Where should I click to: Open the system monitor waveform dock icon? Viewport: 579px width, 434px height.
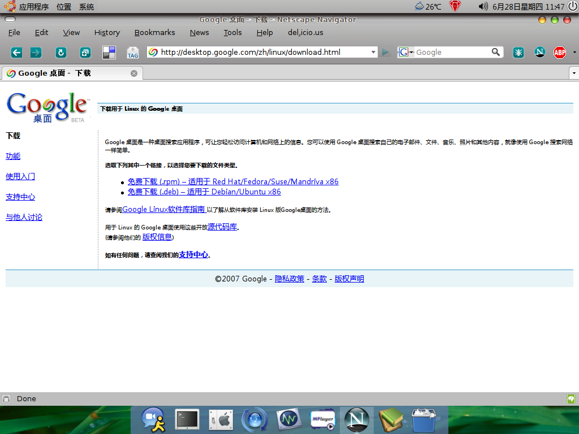coord(289,419)
